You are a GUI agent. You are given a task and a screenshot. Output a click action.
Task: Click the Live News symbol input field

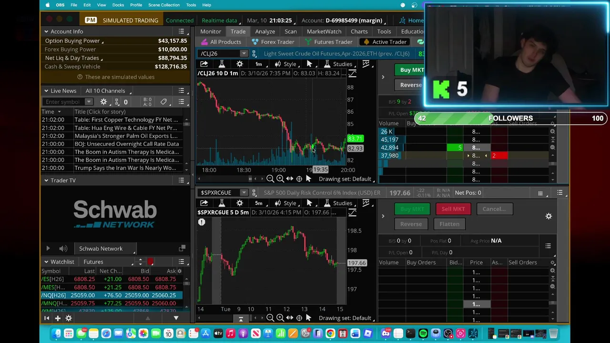coord(63,101)
